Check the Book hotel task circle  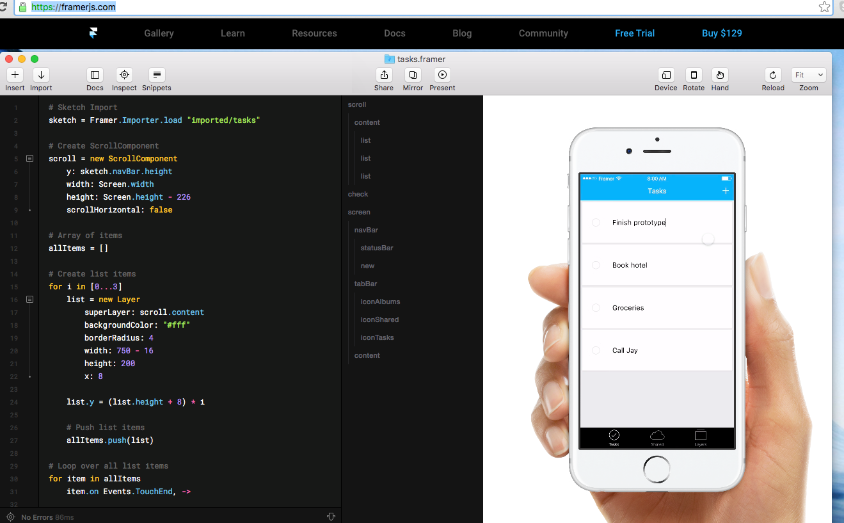click(x=596, y=265)
